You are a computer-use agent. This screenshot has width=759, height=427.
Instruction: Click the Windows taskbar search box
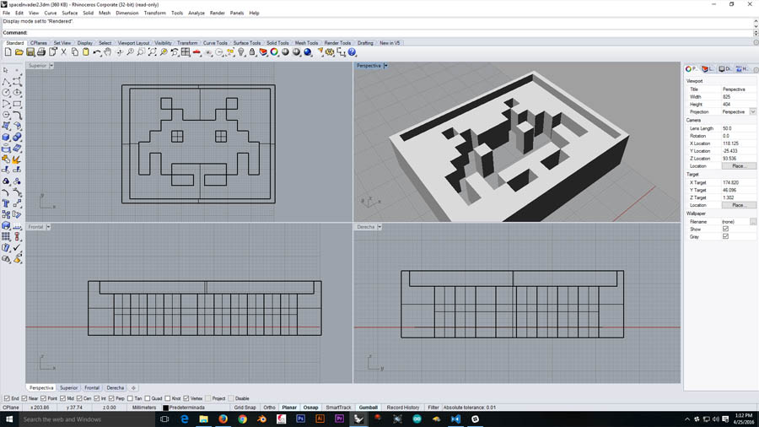pos(87,419)
